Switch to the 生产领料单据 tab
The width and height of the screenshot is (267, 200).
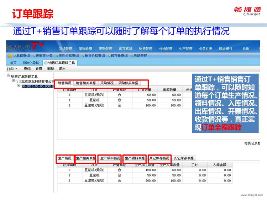[135, 158]
